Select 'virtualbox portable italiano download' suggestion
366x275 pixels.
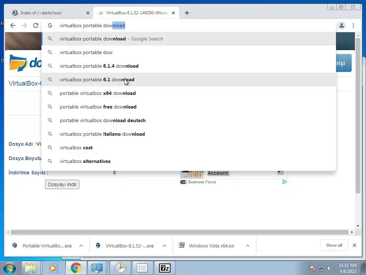(x=189, y=134)
